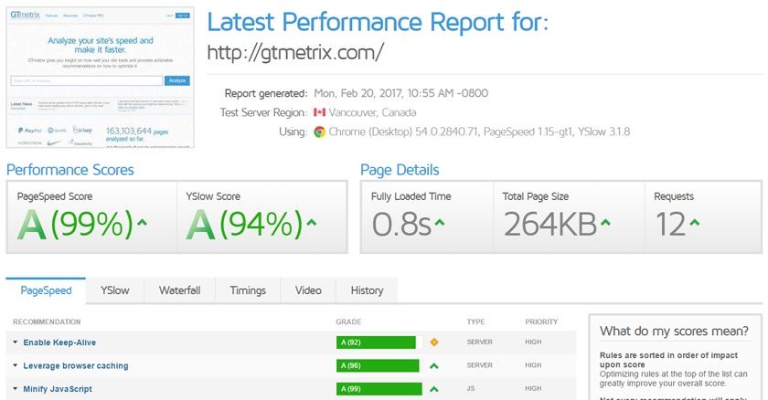
Task: Select the Timings tab
Action: tap(248, 290)
